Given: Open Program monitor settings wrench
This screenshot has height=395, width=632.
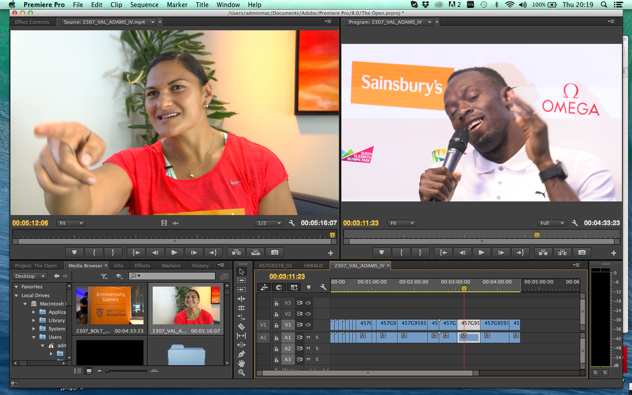Looking at the screenshot, I should 575,223.
